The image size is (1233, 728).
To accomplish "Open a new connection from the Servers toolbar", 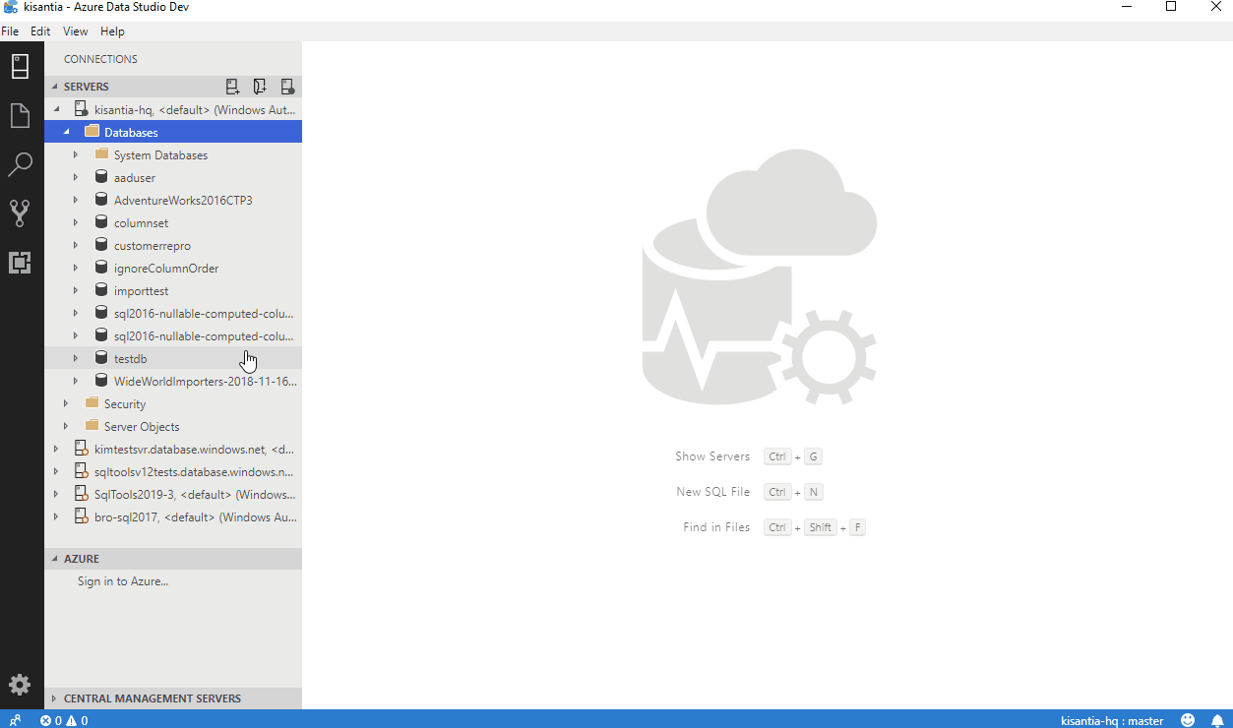I will [232, 87].
